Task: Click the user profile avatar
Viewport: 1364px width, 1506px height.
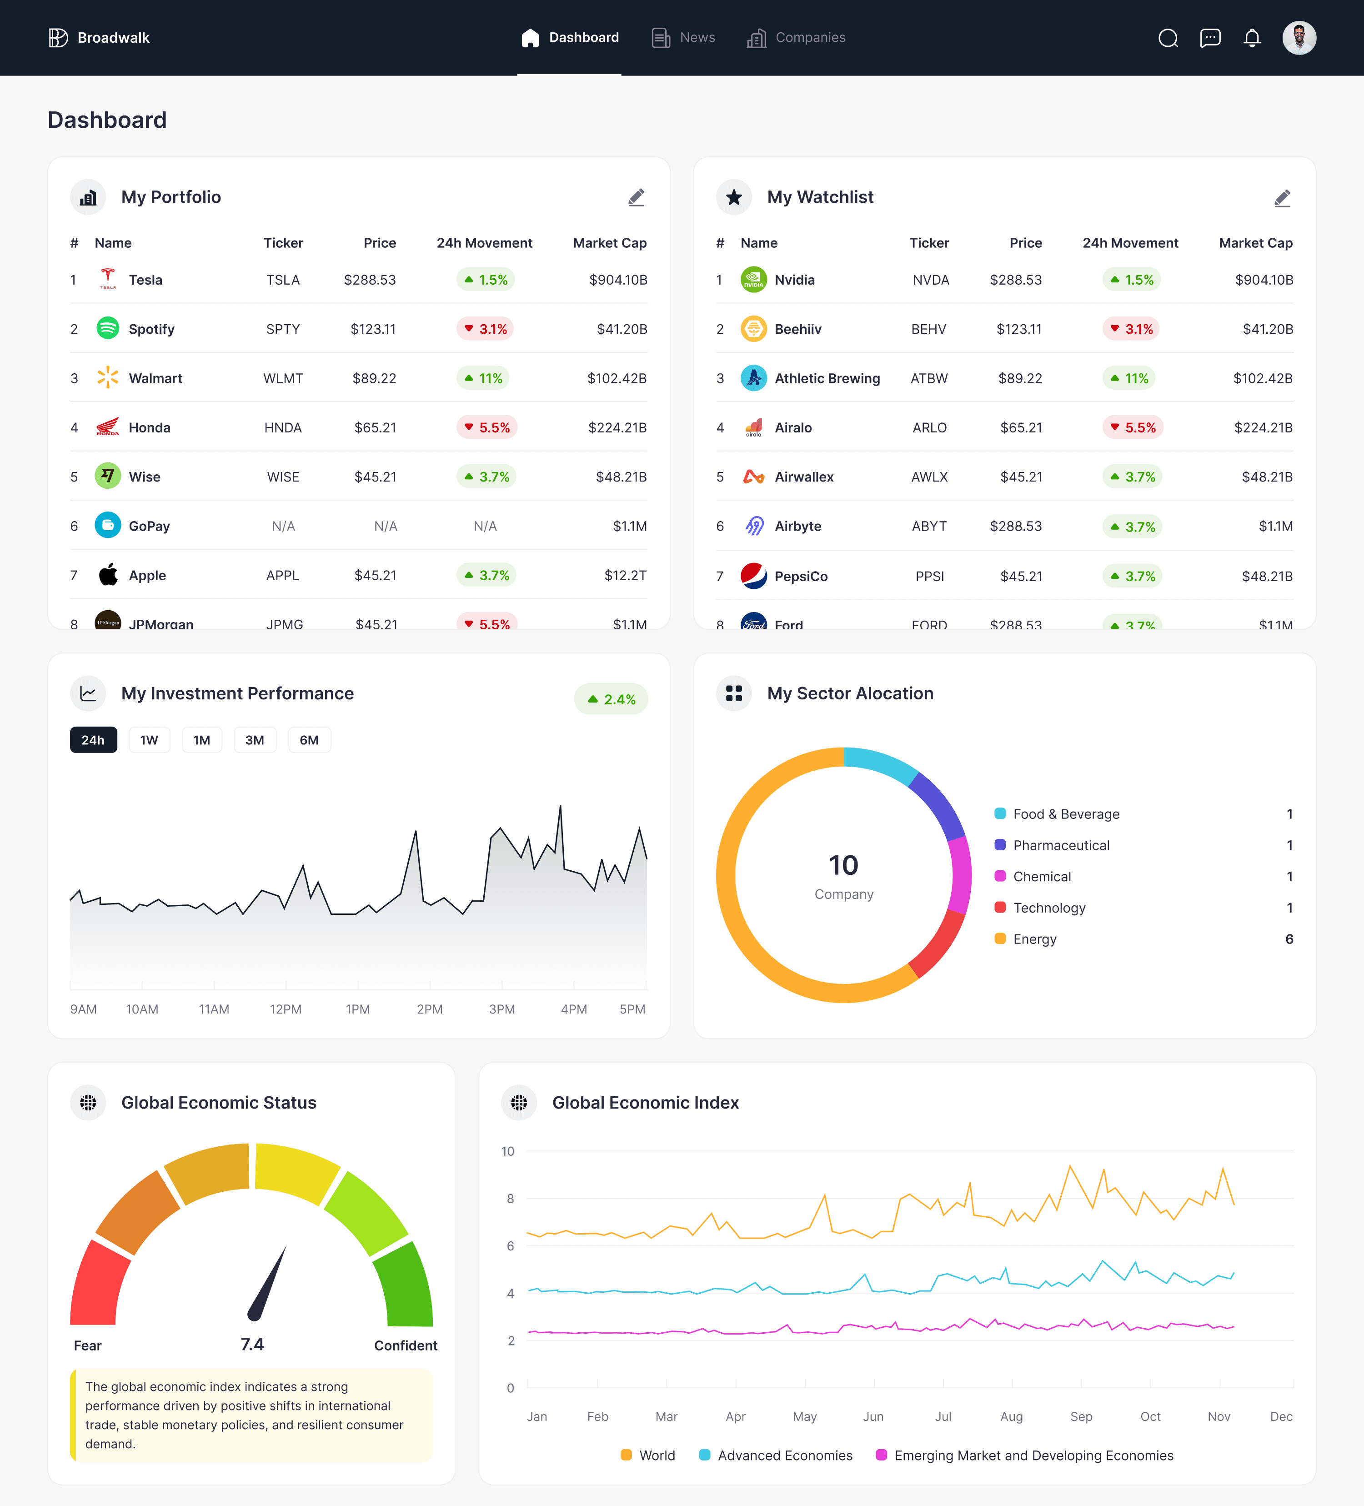Action: pos(1299,37)
